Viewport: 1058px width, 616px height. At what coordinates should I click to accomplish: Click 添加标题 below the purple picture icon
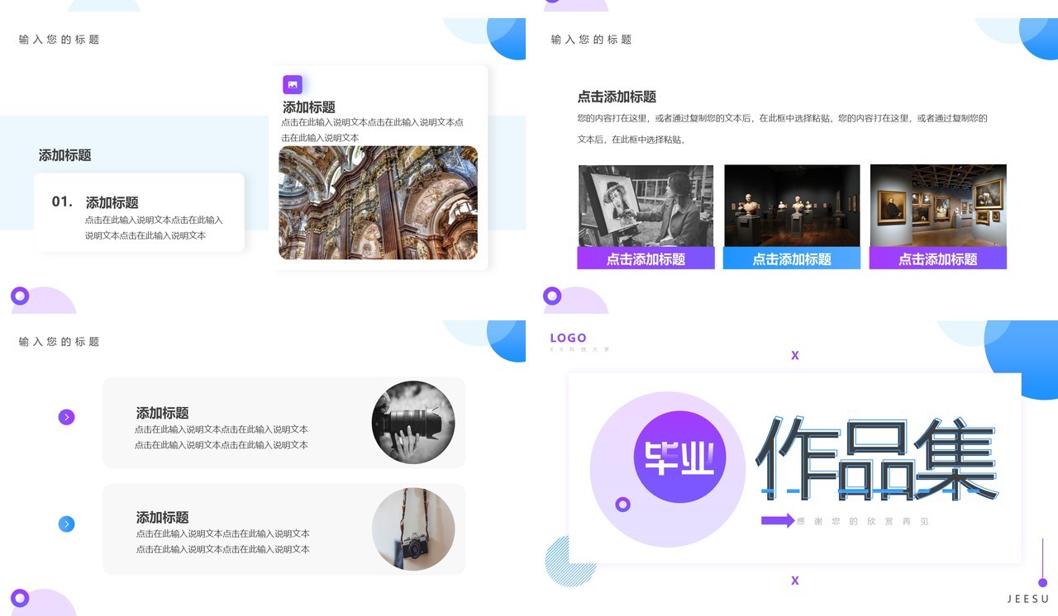[x=309, y=107]
